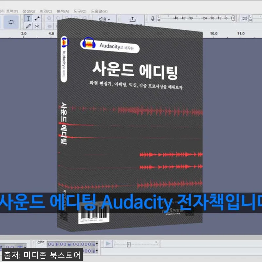262x262 pixels.
Task: Click the 3.0 mark on the timeline ruler
Action: tap(24, 34)
